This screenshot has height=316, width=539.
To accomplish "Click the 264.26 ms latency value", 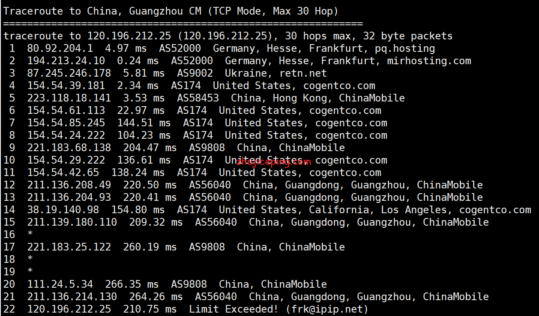I will click(156, 297).
